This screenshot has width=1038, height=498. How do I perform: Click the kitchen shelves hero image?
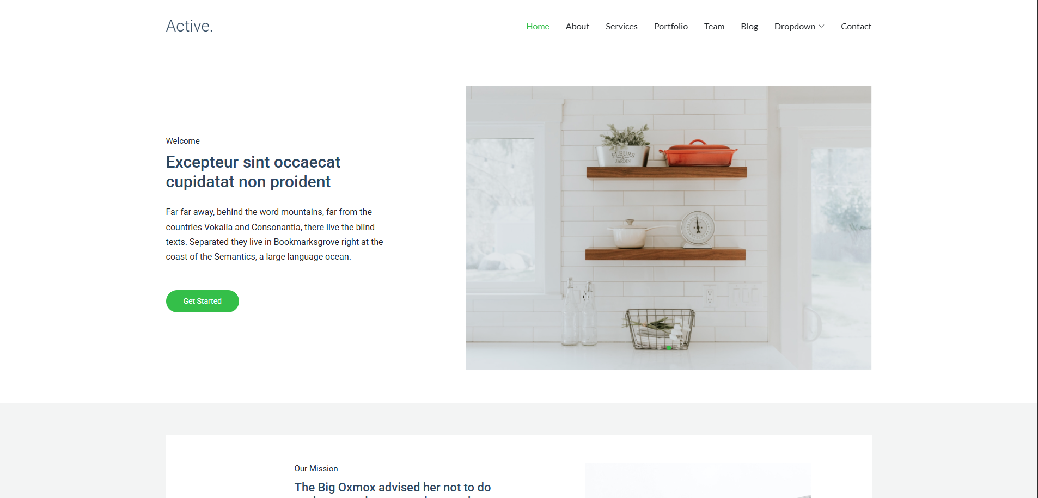click(668, 228)
